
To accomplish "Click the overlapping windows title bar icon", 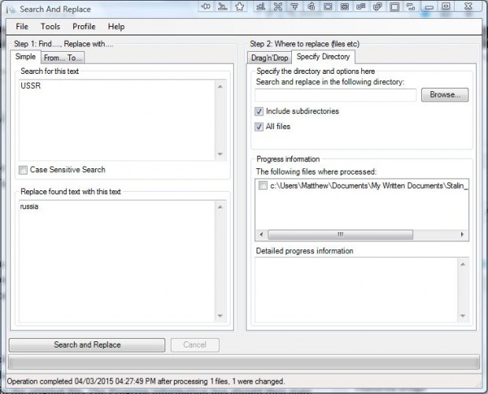I will click(378, 6).
